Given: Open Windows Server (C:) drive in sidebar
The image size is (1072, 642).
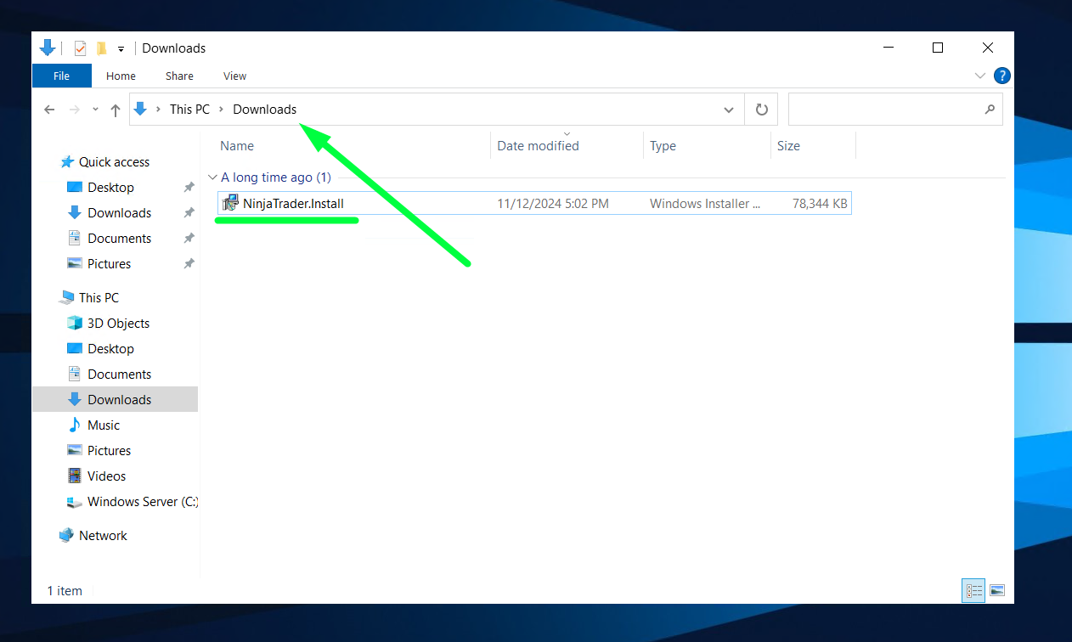Looking at the screenshot, I should pos(142,502).
